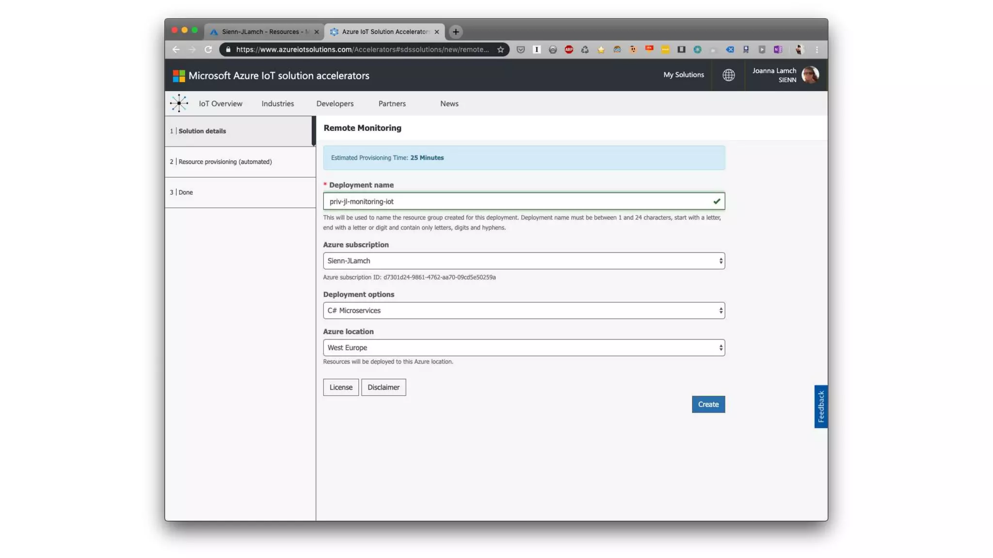The width and height of the screenshot is (993, 558).
Task: Open the Azure location dropdown
Action: click(524, 348)
